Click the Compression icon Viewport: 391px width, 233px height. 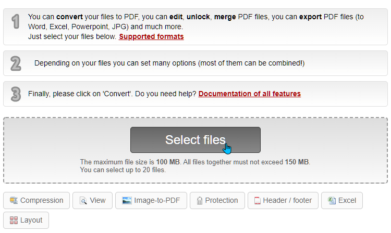tap(14, 201)
